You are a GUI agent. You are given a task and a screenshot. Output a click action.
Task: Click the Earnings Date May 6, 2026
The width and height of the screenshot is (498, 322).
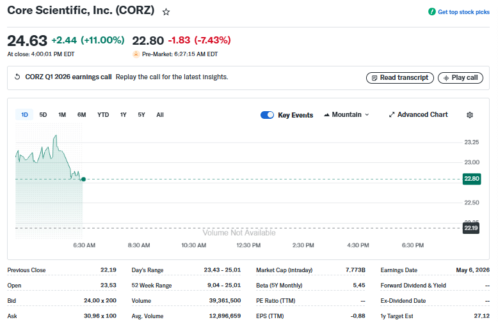click(x=473, y=270)
